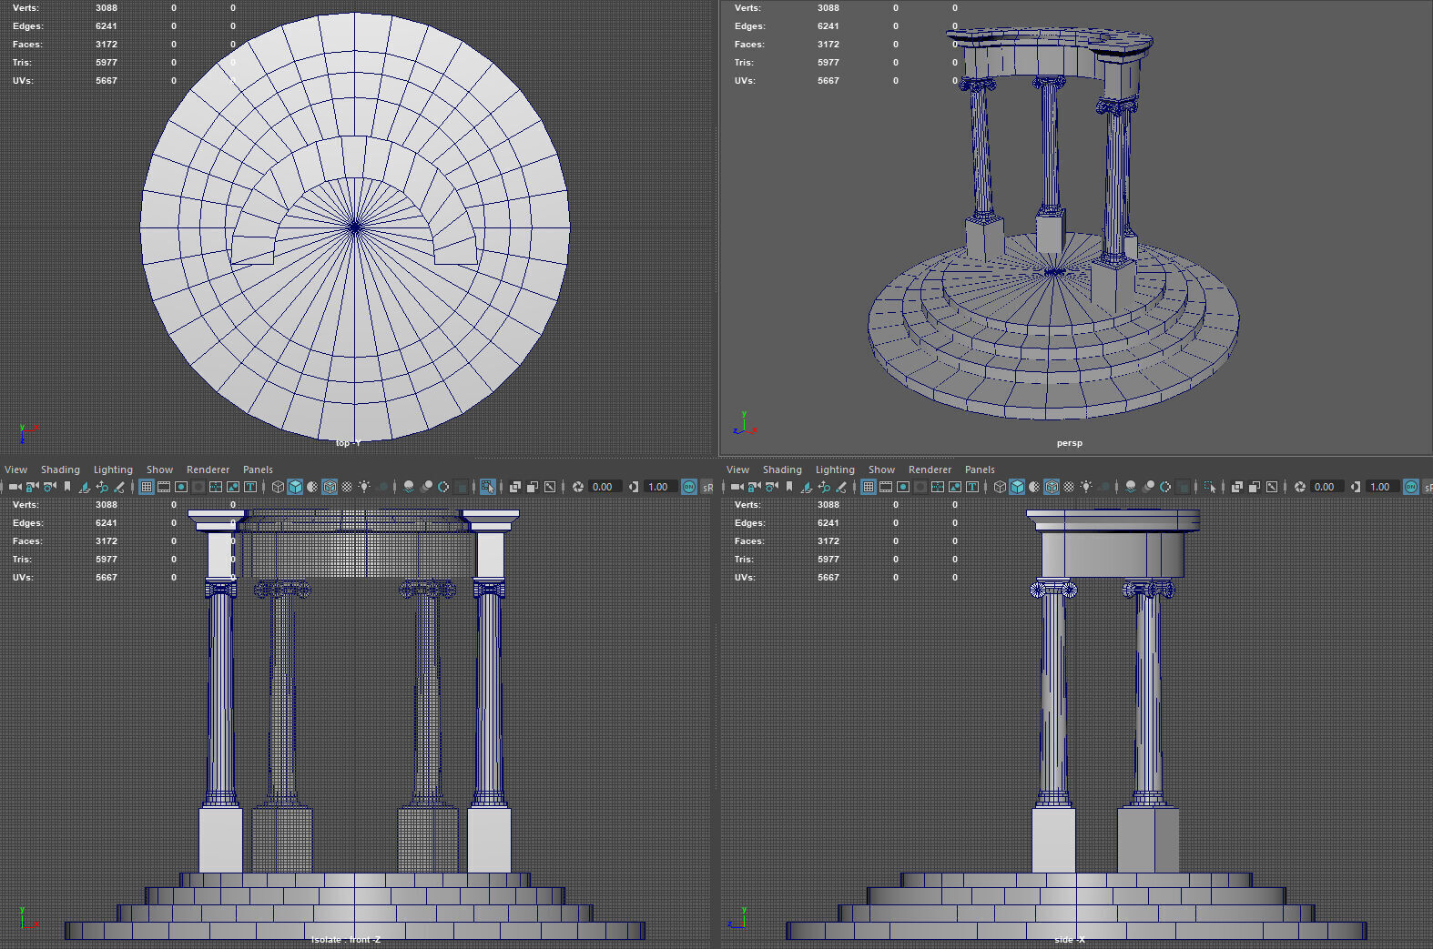1433x949 pixels.
Task: Click Verts count 3088 in top view
Action: pyautogui.click(x=107, y=7)
